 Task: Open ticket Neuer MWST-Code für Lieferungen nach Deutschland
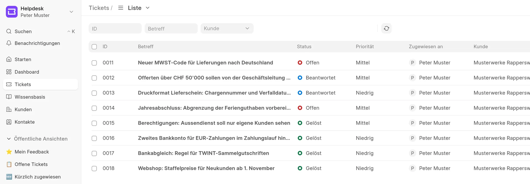205,63
